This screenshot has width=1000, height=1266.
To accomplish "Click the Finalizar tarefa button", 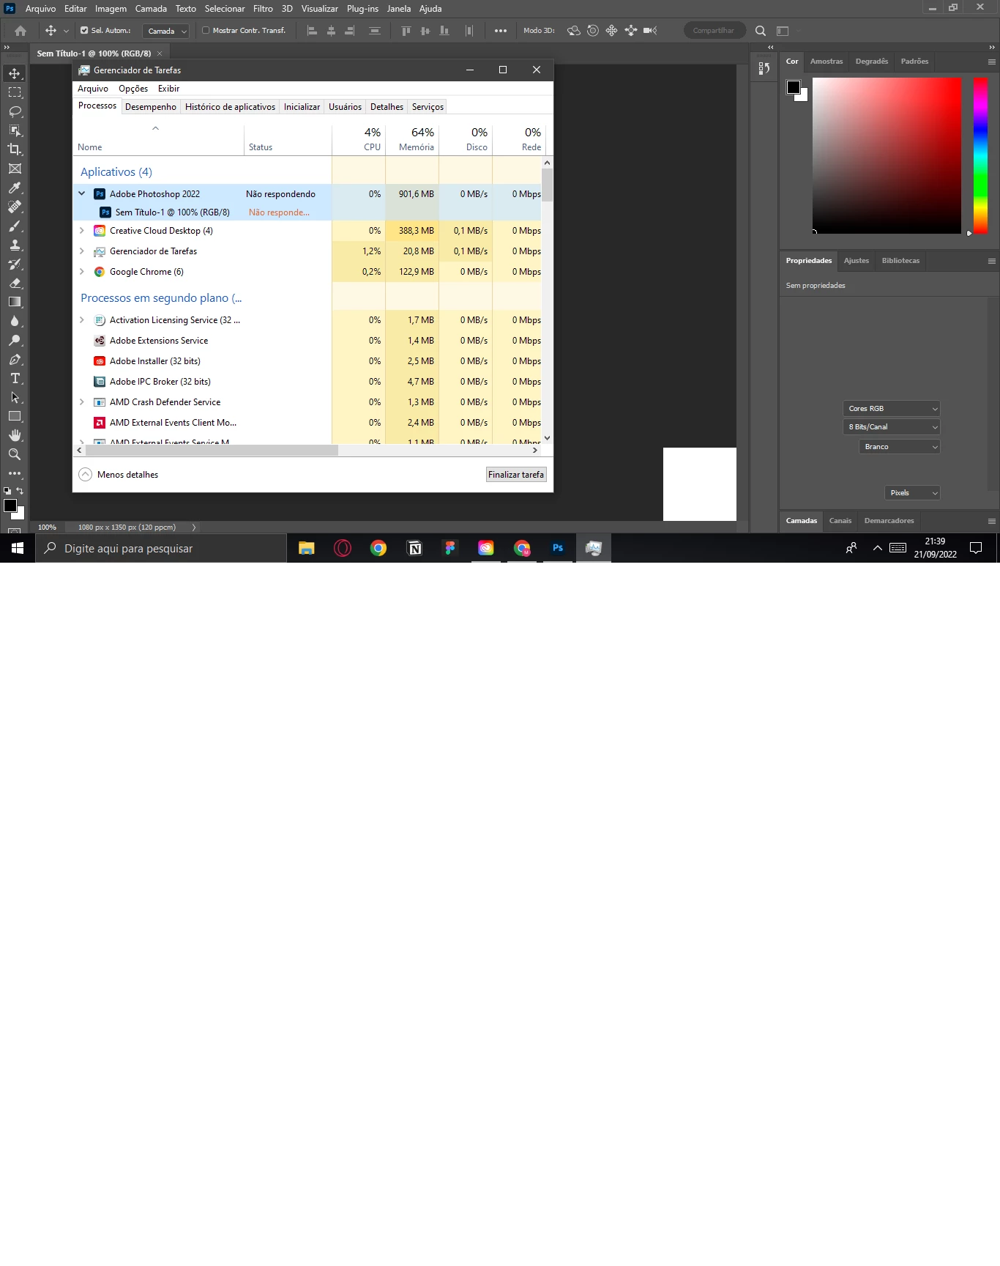I will click(516, 475).
